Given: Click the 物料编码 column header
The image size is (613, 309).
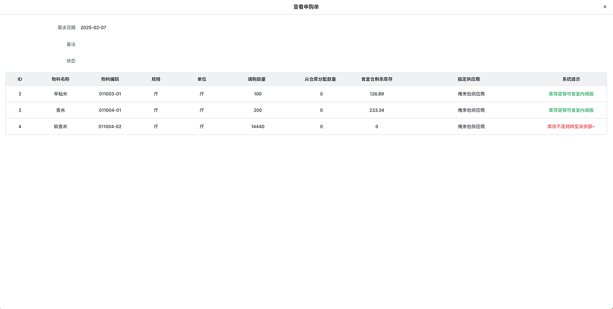Looking at the screenshot, I should (x=110, y=79).
